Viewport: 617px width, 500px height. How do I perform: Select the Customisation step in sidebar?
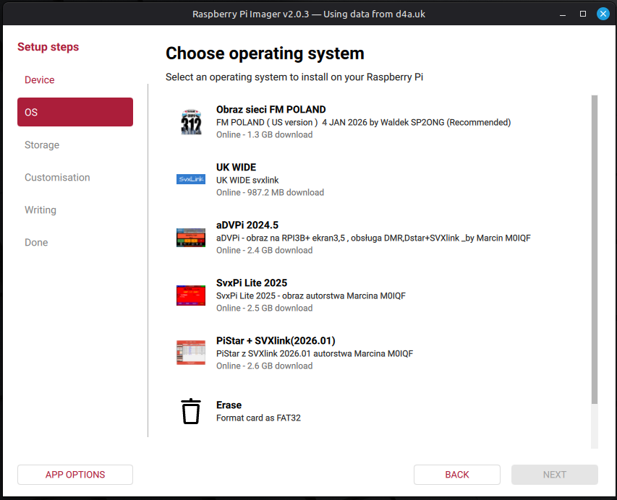57,177
